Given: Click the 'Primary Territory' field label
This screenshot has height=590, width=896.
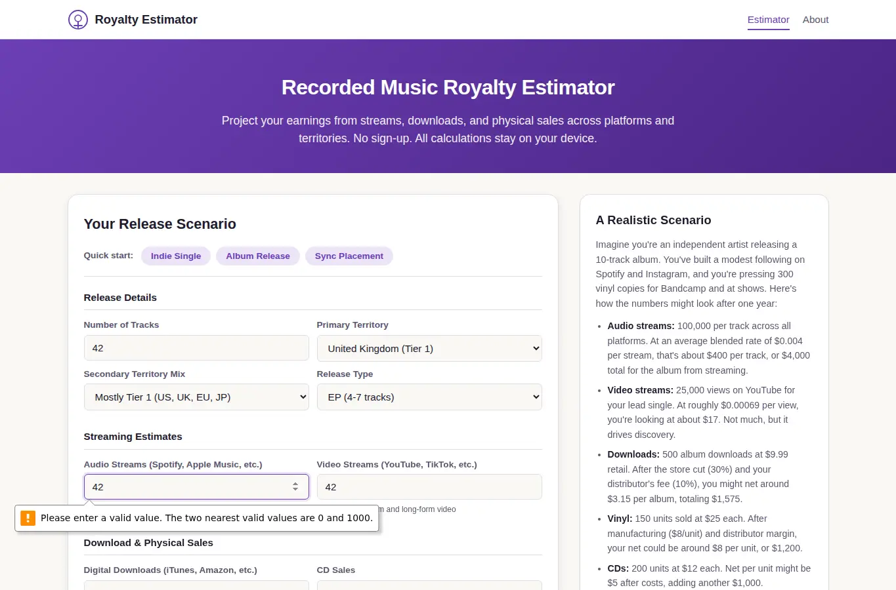Looking at the screenshot, I should [x=352, y=325].
